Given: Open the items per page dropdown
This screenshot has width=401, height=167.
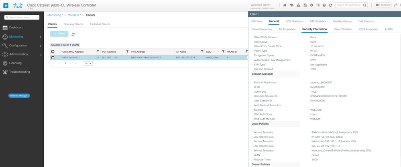Looking at the screenshot, I should pos(88,64).
